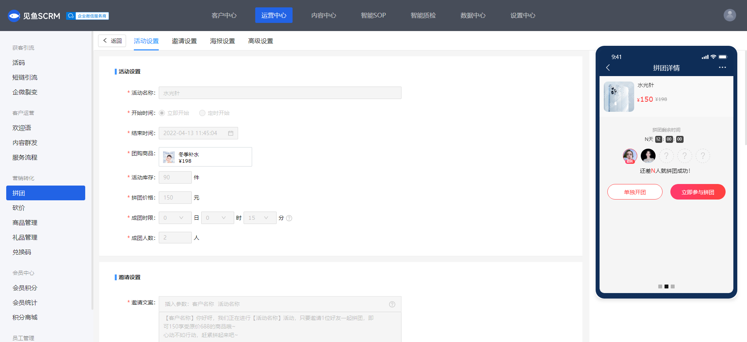Click the 活动名称 input field

point(280,93)
